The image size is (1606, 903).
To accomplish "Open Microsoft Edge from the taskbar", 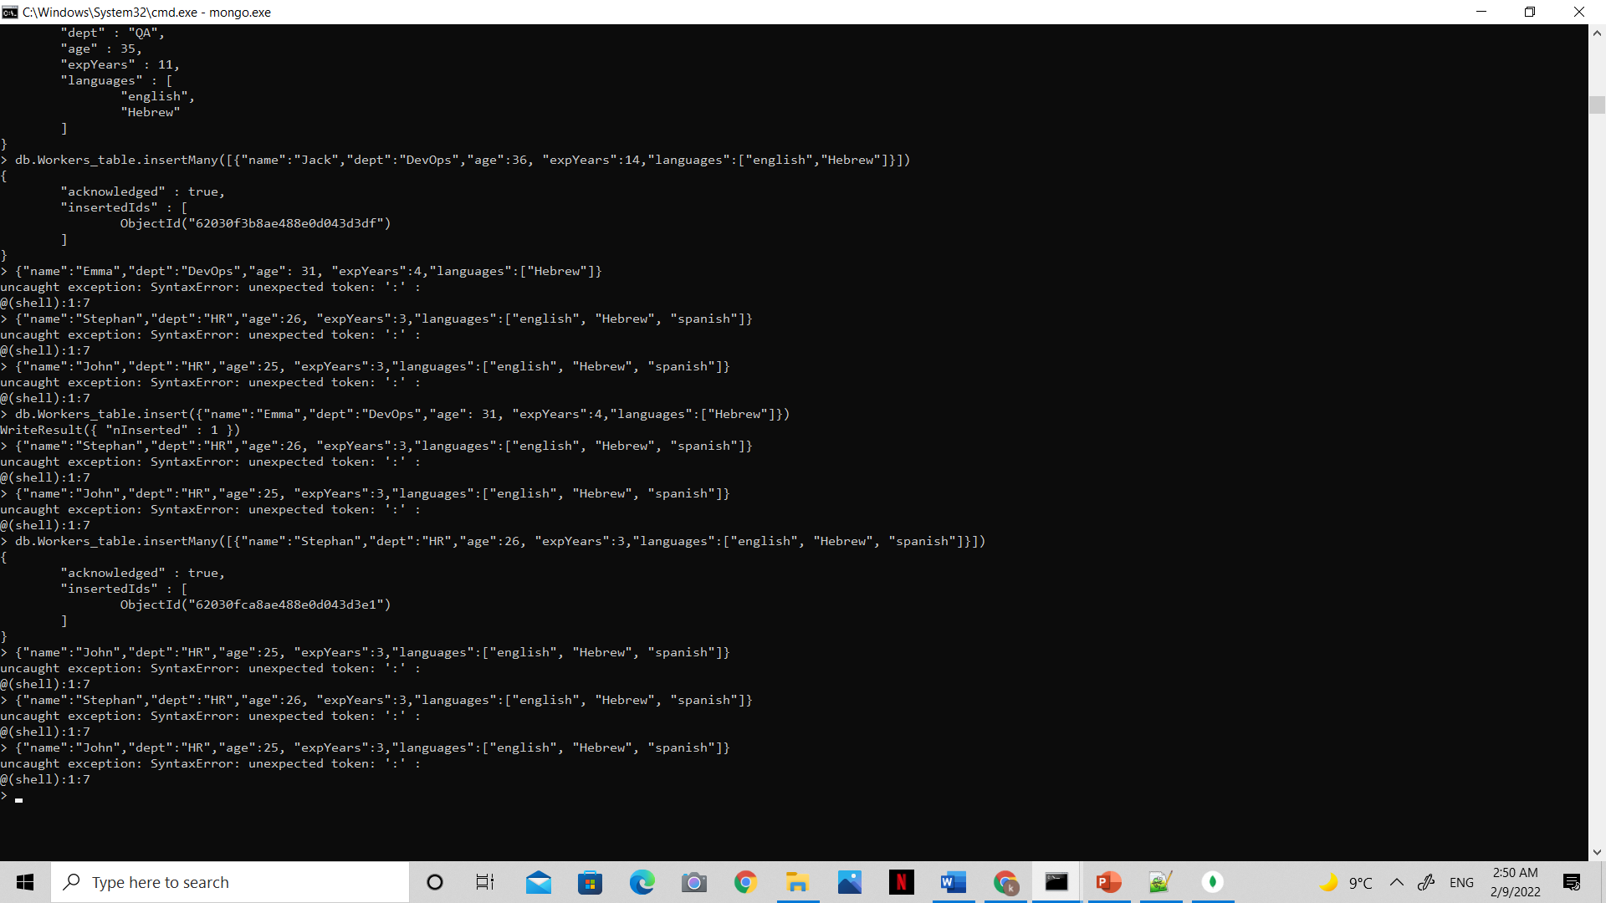I will click(x=642, y=882).
